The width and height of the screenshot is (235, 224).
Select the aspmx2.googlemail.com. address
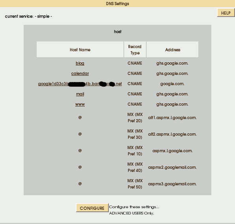[x=172, y=167]
